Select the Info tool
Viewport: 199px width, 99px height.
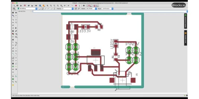coord(13,13)
